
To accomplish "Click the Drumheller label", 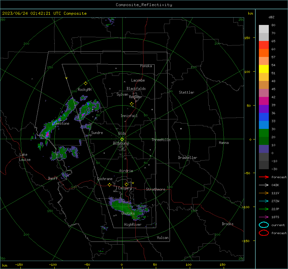I will pyautogui.click(x=188, y=158).
